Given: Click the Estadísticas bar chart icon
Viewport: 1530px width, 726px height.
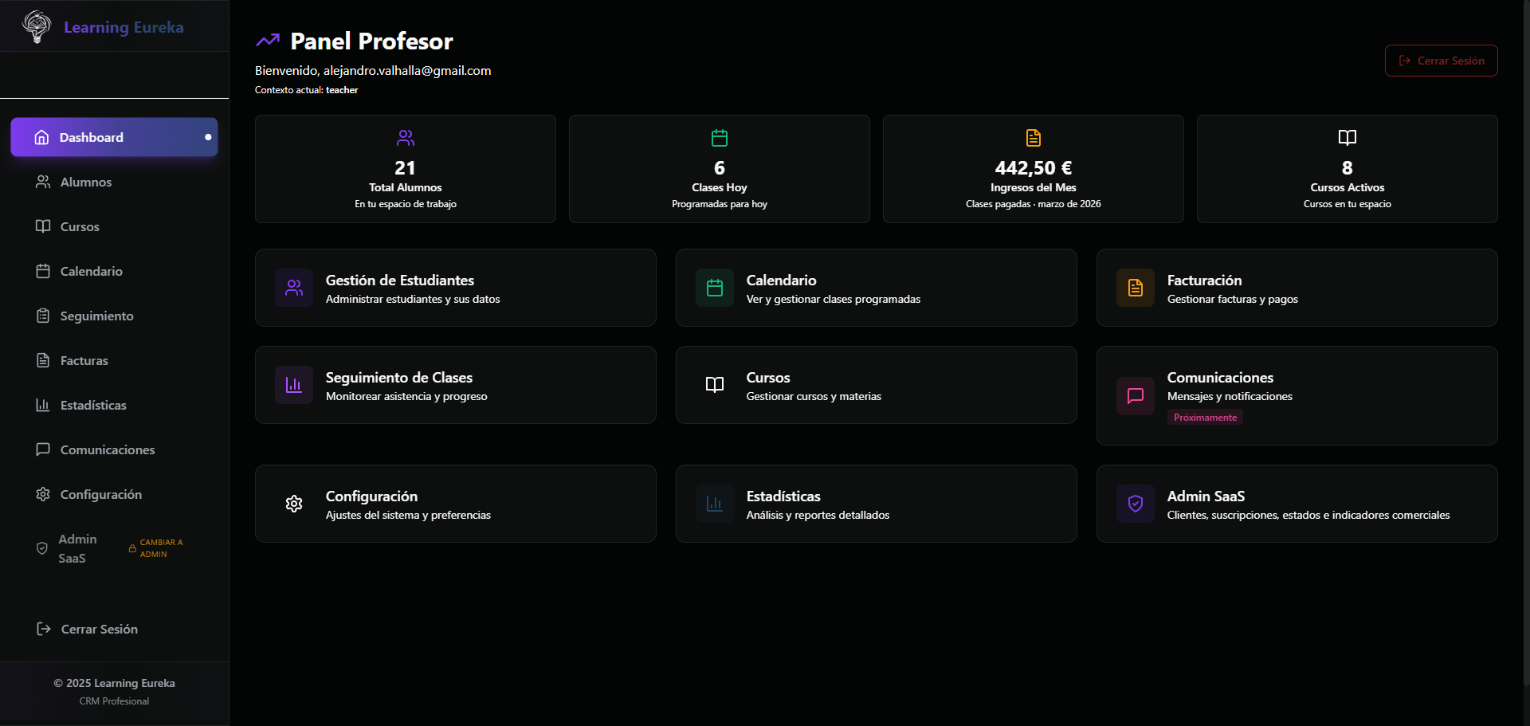Looking at the screenshot, I should tap(42, 405).
